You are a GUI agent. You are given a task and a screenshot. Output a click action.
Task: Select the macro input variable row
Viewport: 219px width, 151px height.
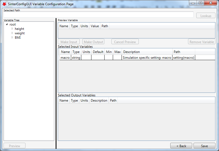(137, 58)
